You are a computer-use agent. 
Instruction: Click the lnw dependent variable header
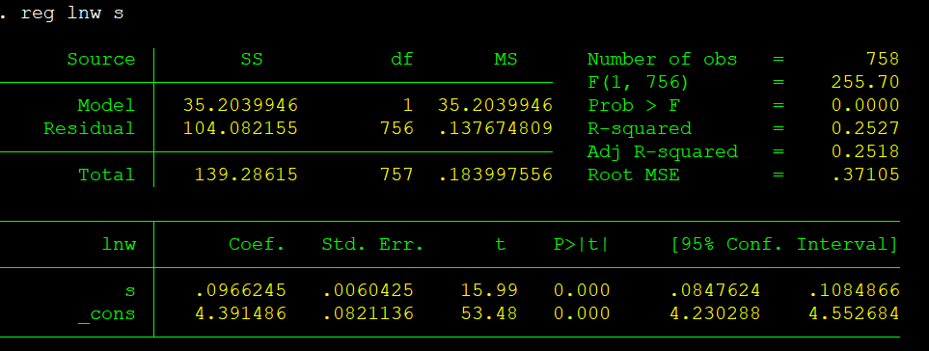119,244
